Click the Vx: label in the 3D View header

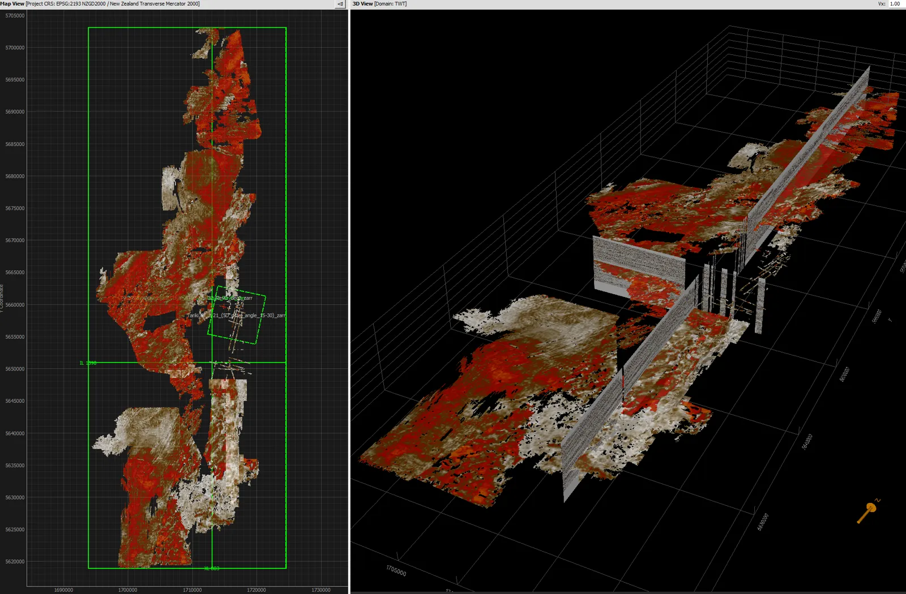pos(882,4)
